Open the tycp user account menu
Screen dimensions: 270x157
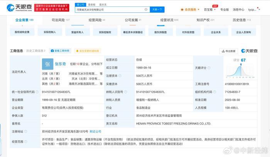click(x=253, y=9)
